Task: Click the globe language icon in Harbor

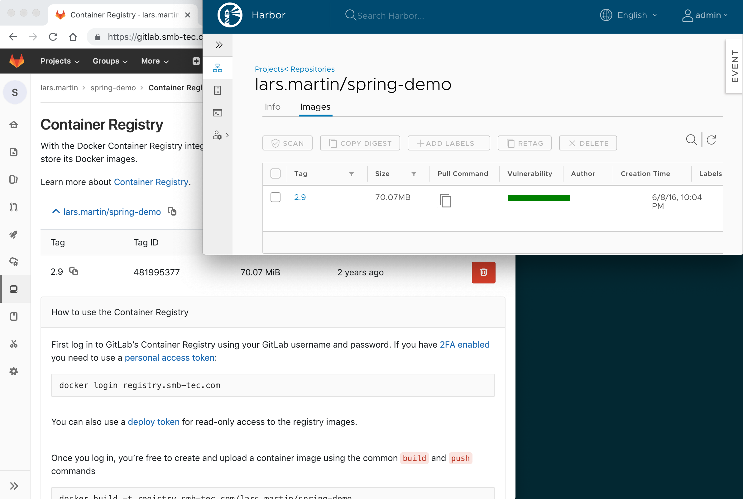Action: point(606,15)
